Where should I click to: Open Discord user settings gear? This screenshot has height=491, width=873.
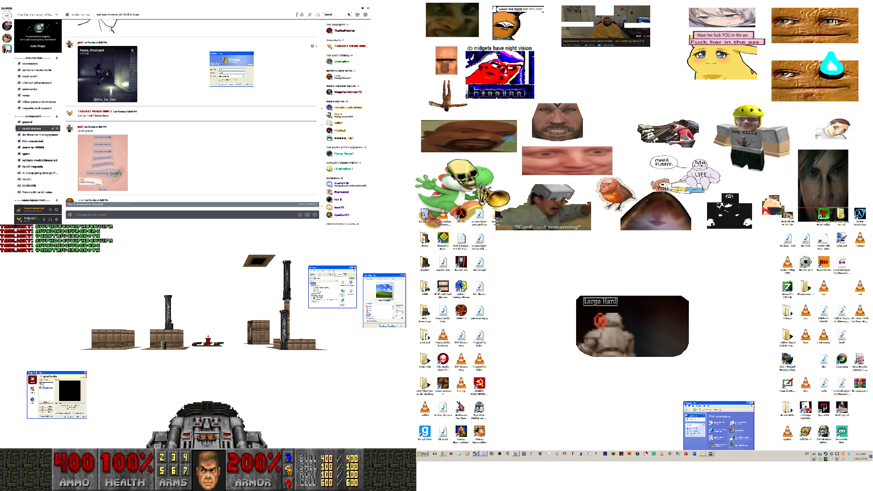(x=56, y=219)
